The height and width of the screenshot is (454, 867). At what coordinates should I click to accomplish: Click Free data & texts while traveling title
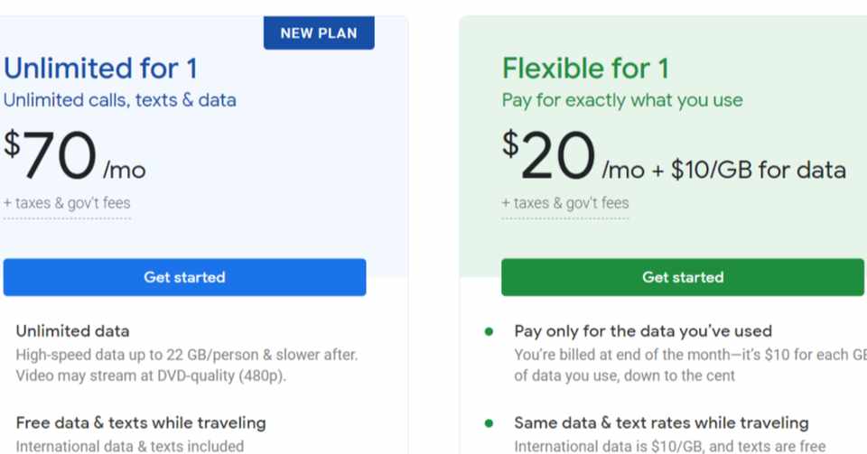pos(141,422)
